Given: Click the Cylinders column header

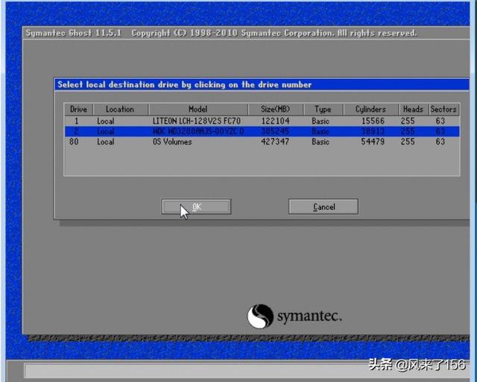Looking at the screenshot, I should point(370,109).
